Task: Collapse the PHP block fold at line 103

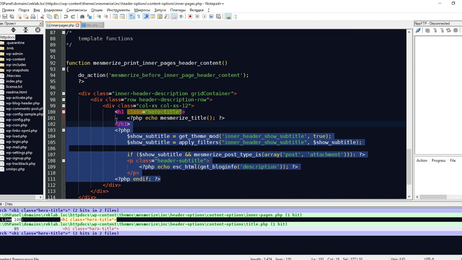Action: [64, 130]
